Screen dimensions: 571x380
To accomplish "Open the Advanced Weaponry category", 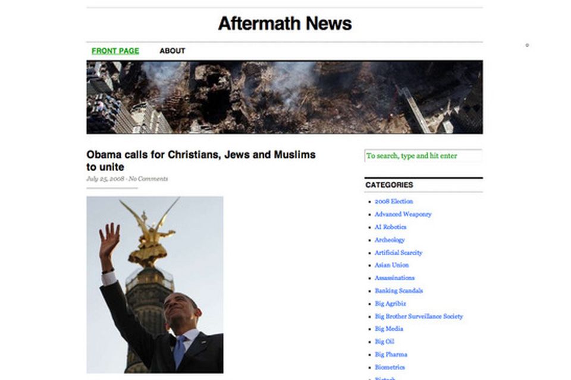I will pos(403,214).
